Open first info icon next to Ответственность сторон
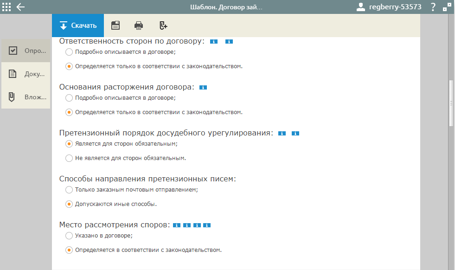Image resolution: width=455 pixels, height=270 pixels. pos(214,41)
